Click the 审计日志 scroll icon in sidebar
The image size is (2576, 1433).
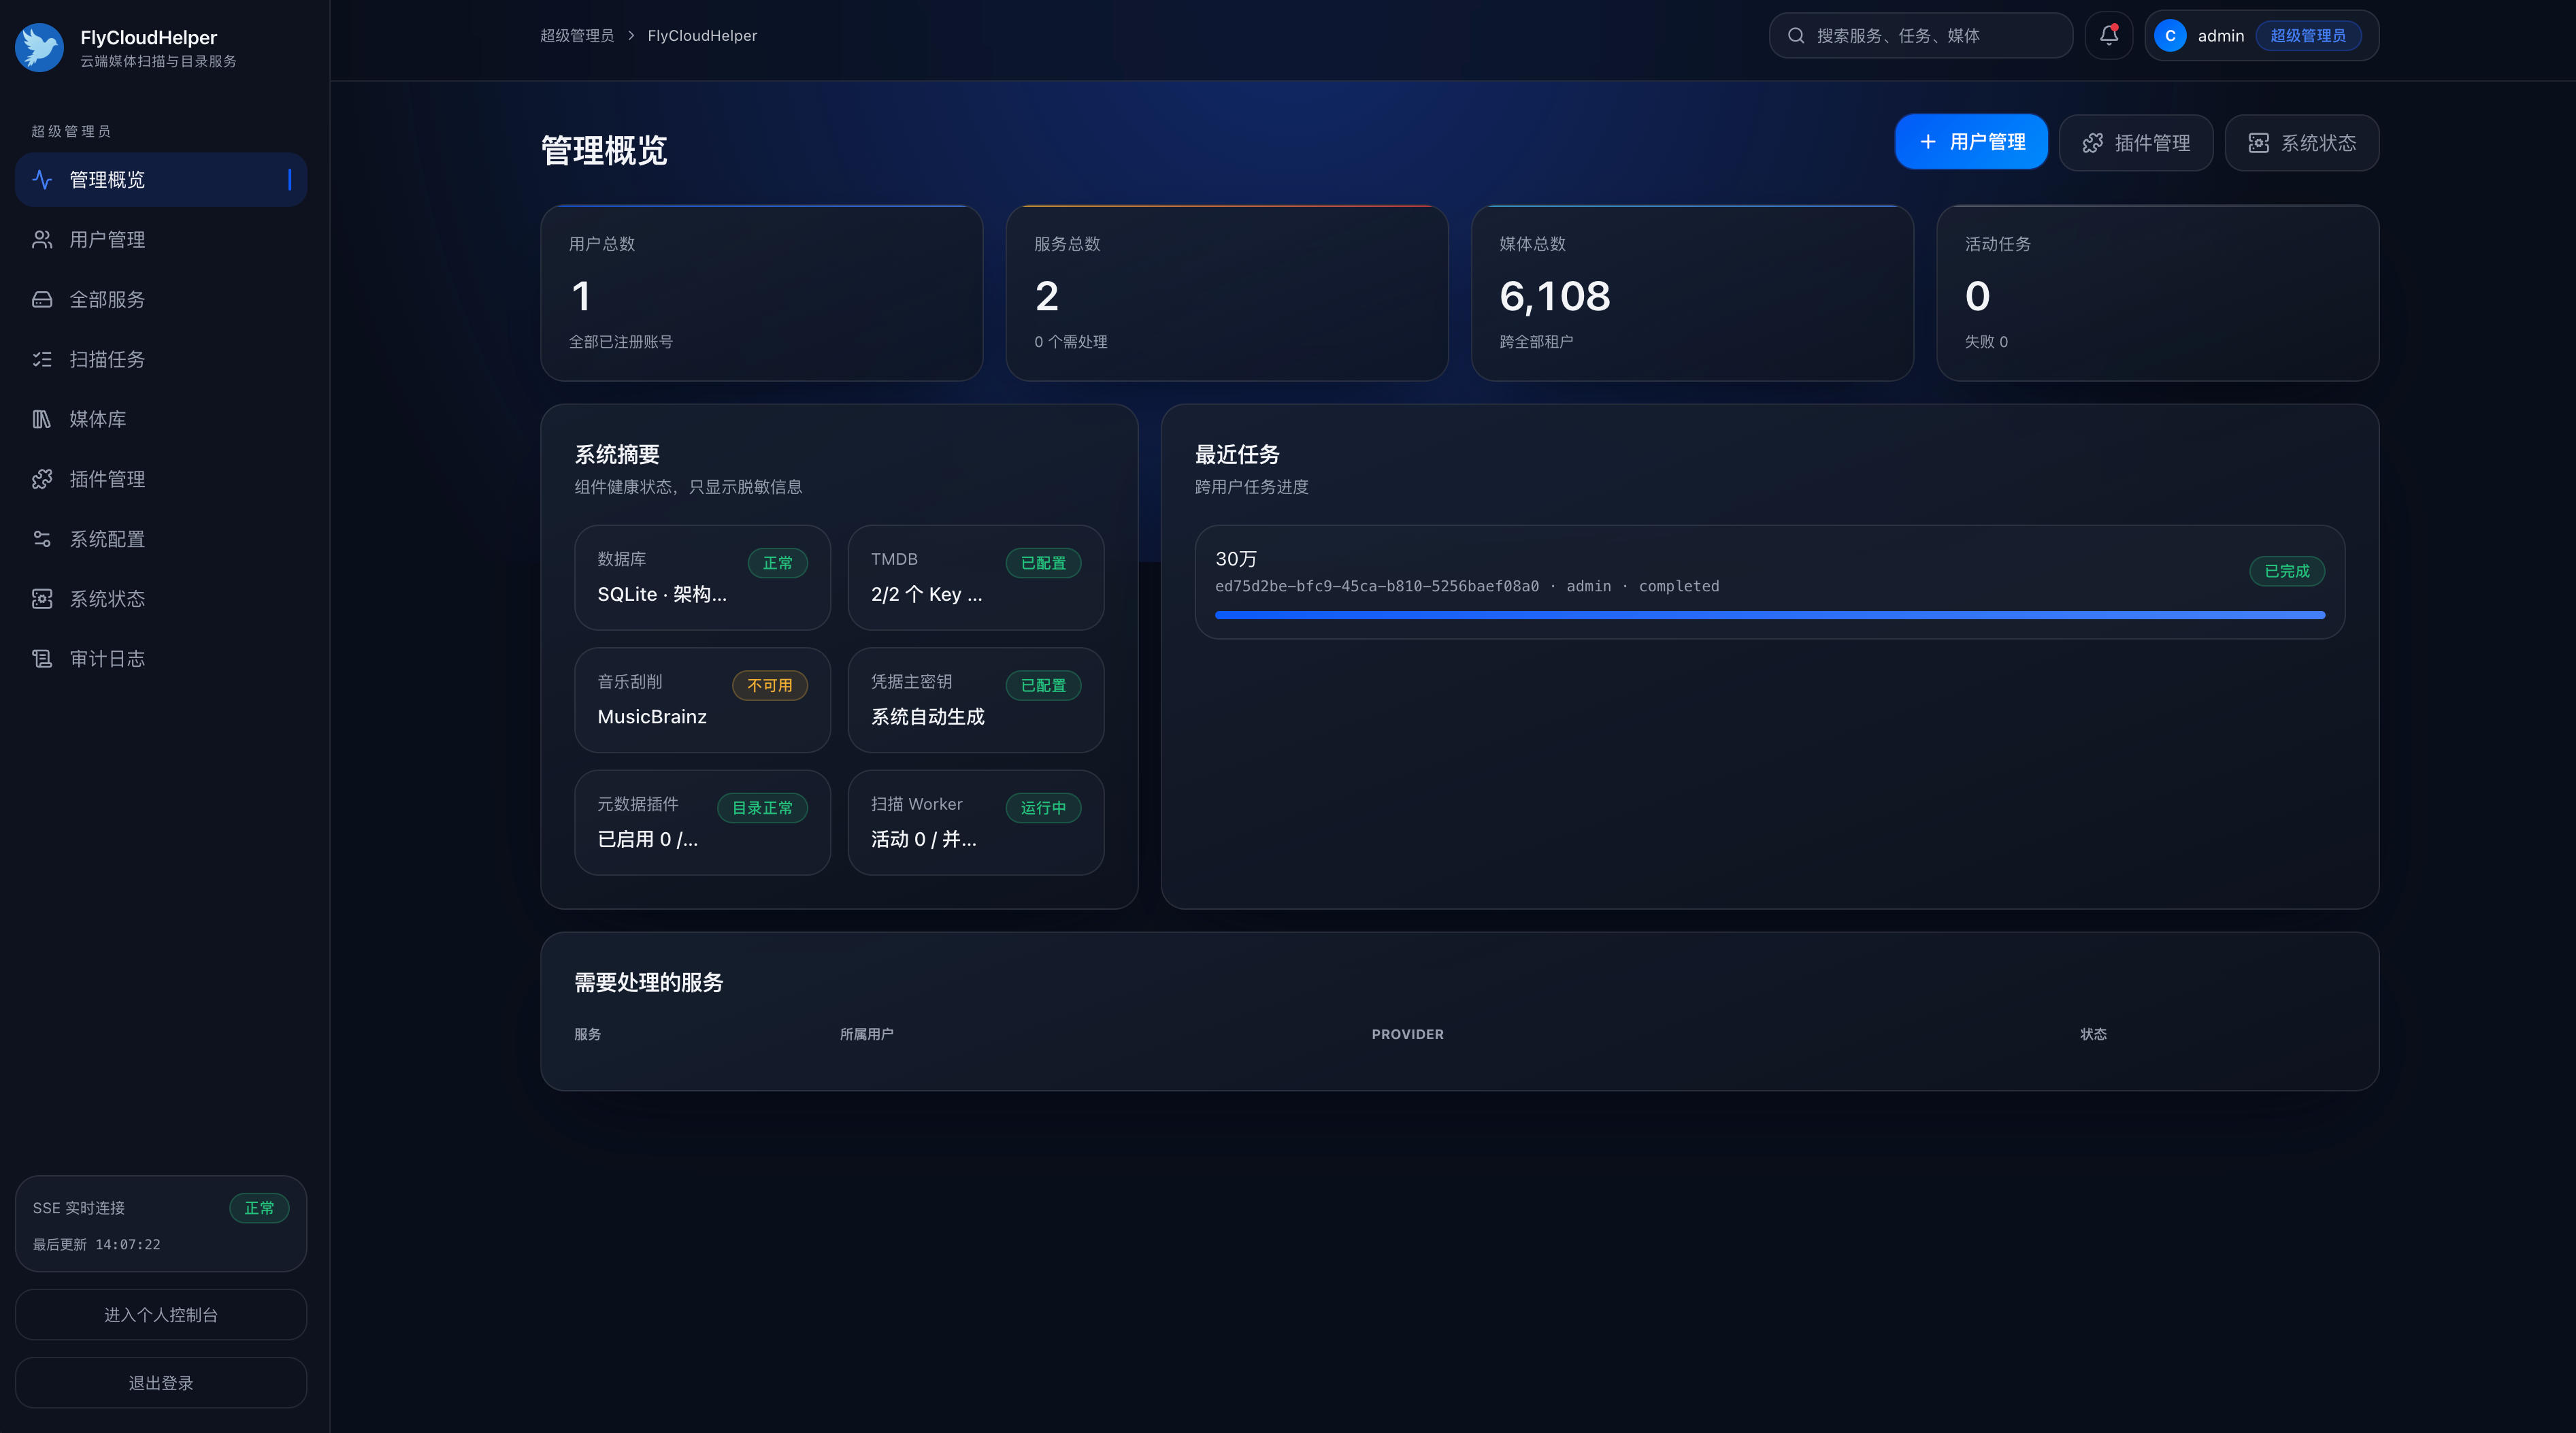pyautogui.click(x=42, y=659)
